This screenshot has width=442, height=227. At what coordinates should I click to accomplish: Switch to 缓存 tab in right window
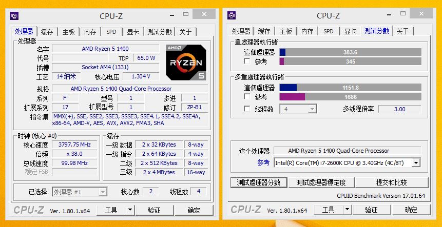click(x=264, y=31)
